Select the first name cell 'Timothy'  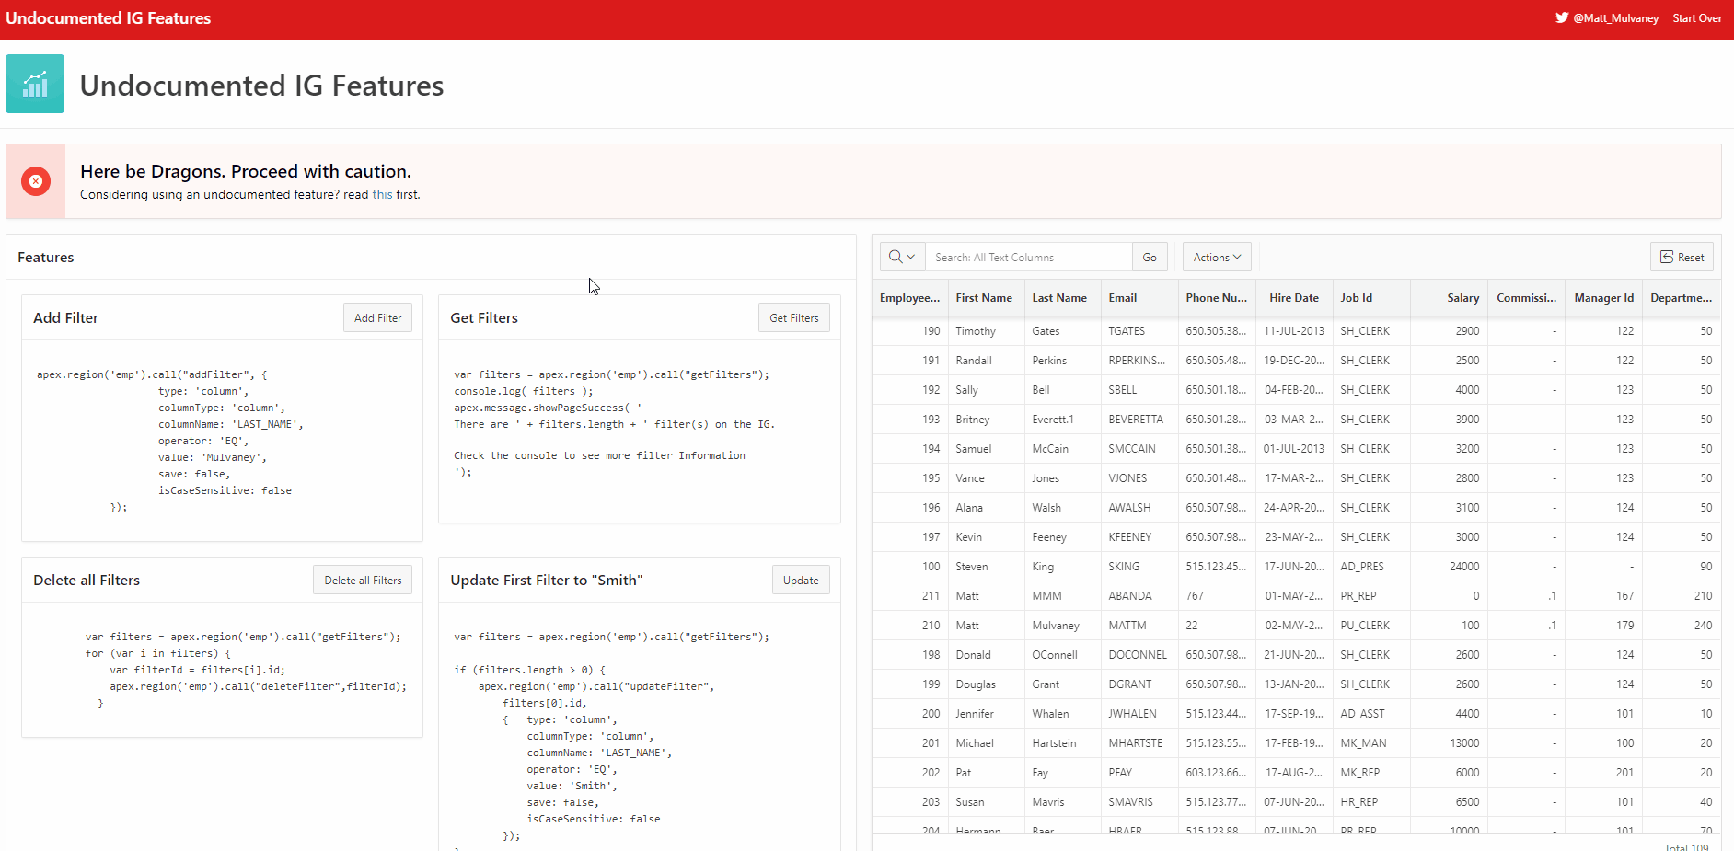pyautogui.click(x=986, y=331)
